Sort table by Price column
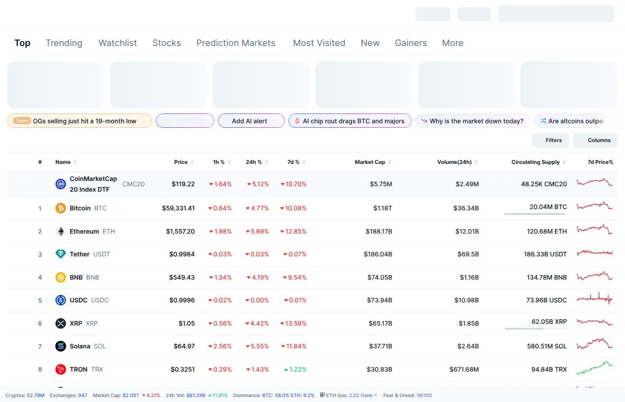Viewport: 625px width, 402px height. [184, 162]
